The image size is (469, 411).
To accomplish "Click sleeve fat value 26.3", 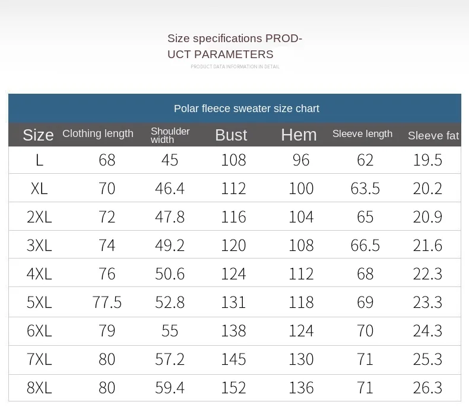I will click(427, 388).
